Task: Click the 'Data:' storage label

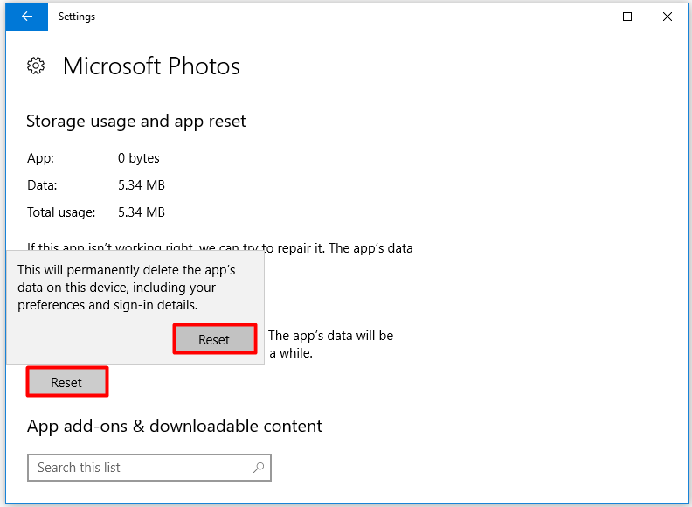Action: [42, 185]
